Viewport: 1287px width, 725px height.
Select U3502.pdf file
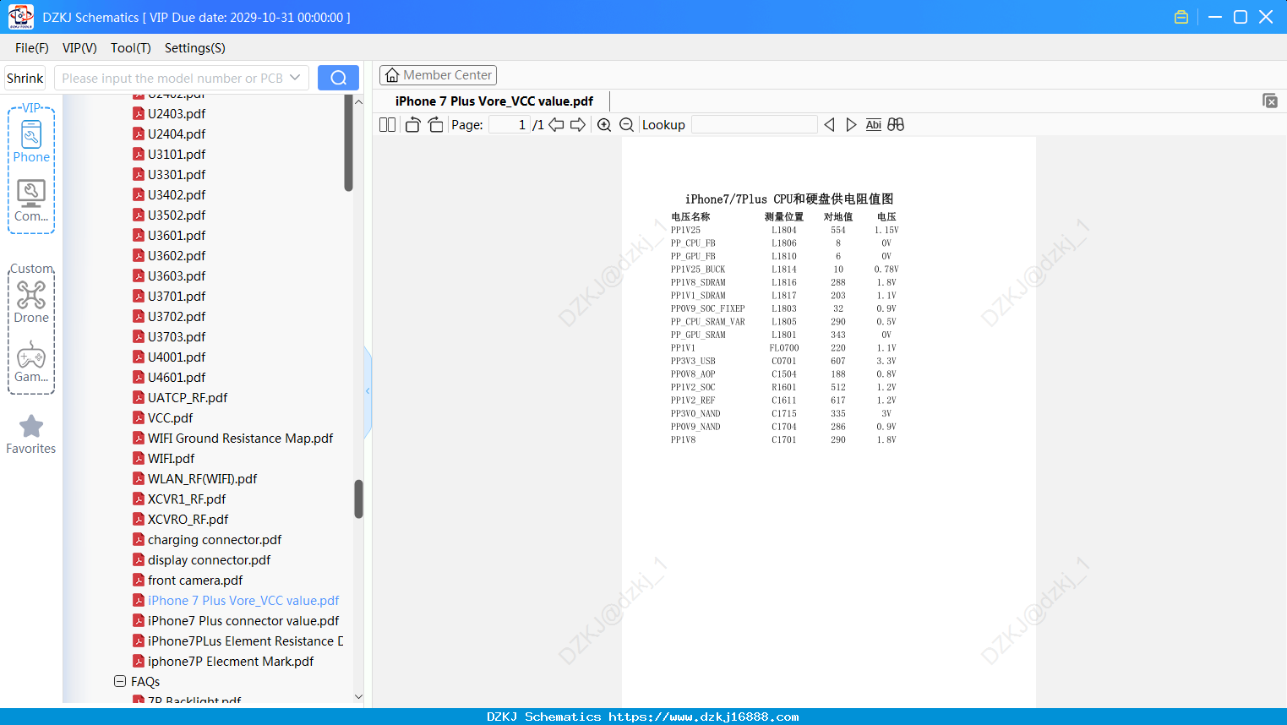coord(169,215)
